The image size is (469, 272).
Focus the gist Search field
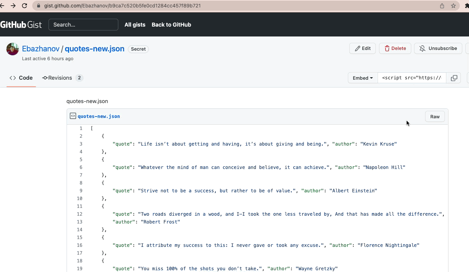(x=83, y=24)
